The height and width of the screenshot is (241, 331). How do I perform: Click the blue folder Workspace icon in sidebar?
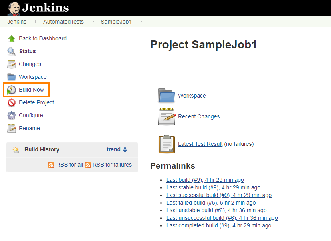(11, 77)
